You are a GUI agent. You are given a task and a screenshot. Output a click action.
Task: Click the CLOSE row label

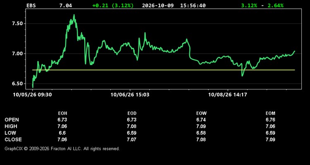coord(13,139)
